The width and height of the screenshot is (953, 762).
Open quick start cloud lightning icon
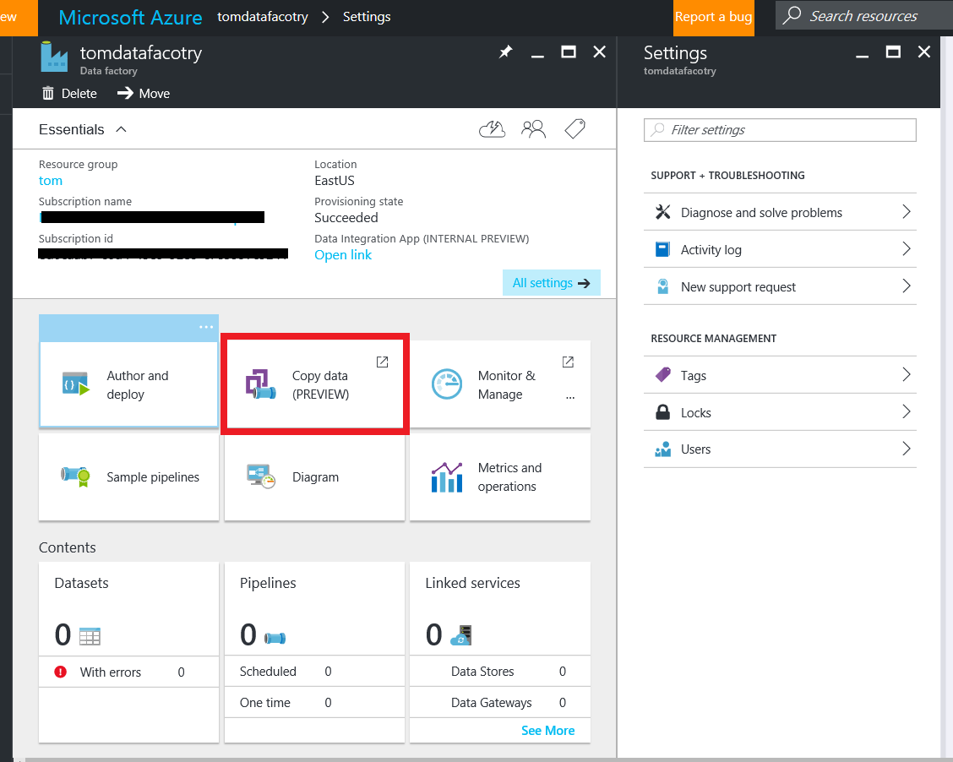point(493,128)
